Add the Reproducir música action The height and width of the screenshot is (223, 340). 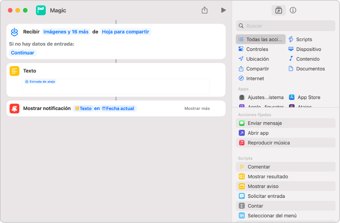286,142
